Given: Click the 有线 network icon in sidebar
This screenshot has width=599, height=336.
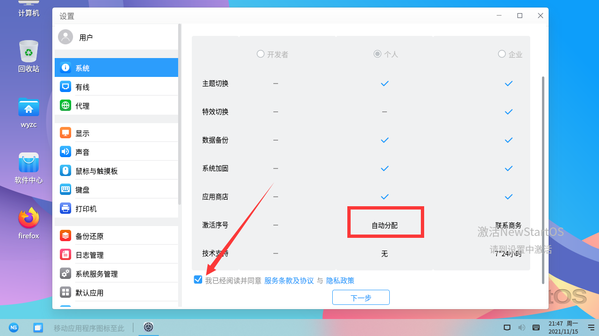Looking at the screenshot, I should [x=66, y=87].
